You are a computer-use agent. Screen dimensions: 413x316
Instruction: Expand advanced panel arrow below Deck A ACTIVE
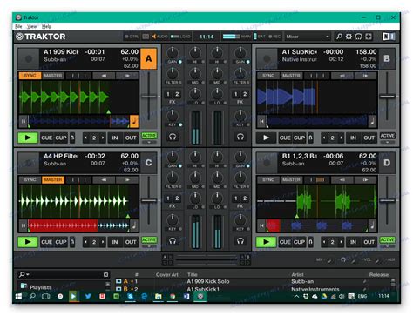click(149, 142)
